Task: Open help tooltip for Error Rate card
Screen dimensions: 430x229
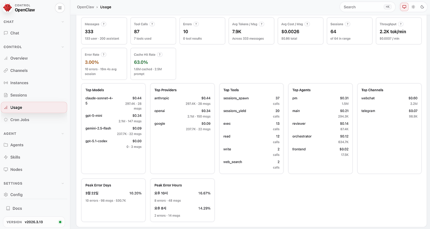Action: (x=103, y=55)
